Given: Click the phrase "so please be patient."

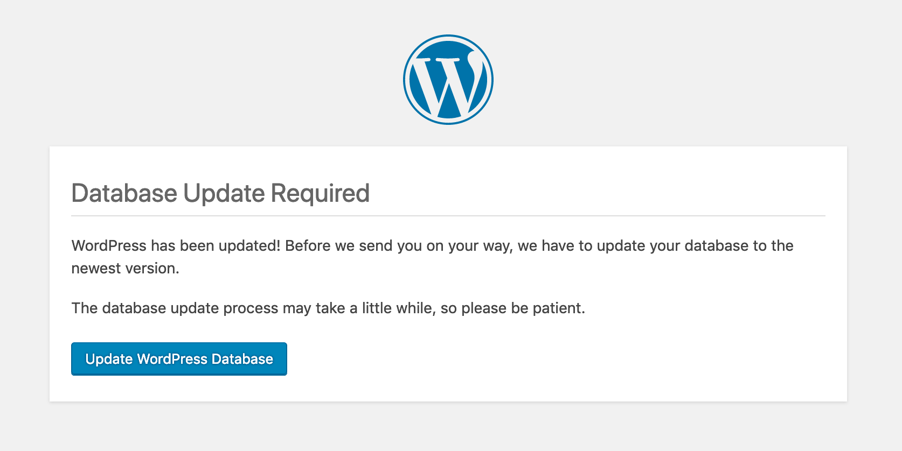Looking at the screenshot, I should [x=512, y=308].
